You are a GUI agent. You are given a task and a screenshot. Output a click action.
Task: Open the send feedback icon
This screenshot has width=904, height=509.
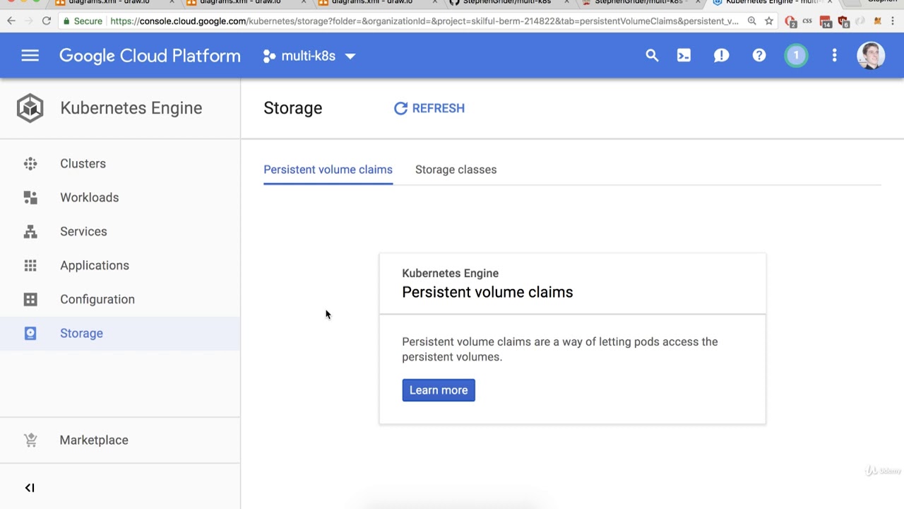click(x=721, y=55)
